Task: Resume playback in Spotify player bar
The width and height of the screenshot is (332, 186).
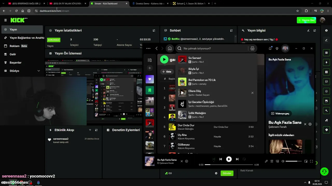Action: pyautogui.click(x=229, y=159)
